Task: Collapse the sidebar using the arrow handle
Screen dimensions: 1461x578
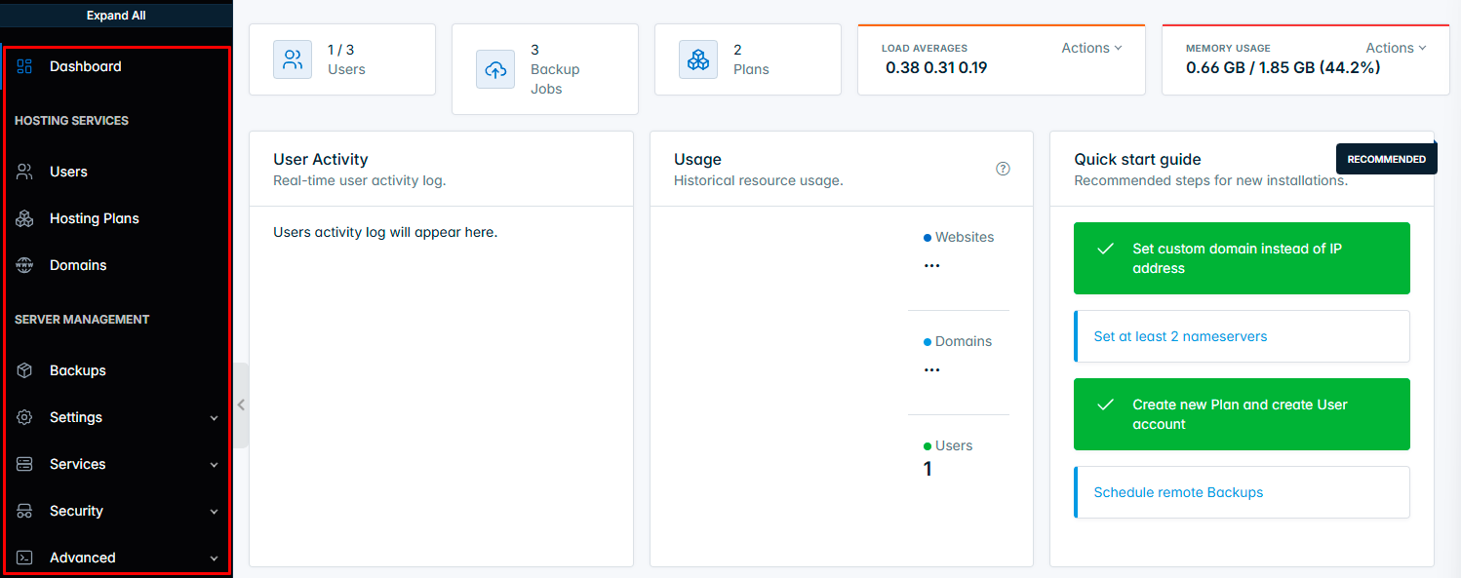Action: (241, 405)
